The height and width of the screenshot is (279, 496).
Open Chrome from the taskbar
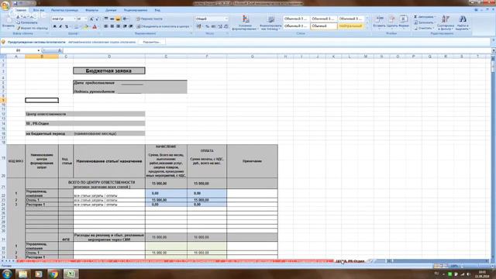[53, 274]
